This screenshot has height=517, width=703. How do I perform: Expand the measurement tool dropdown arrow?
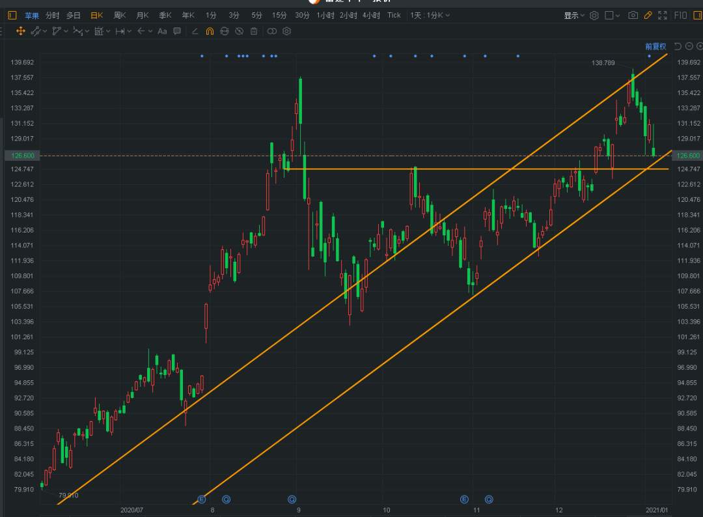point(108,31)
